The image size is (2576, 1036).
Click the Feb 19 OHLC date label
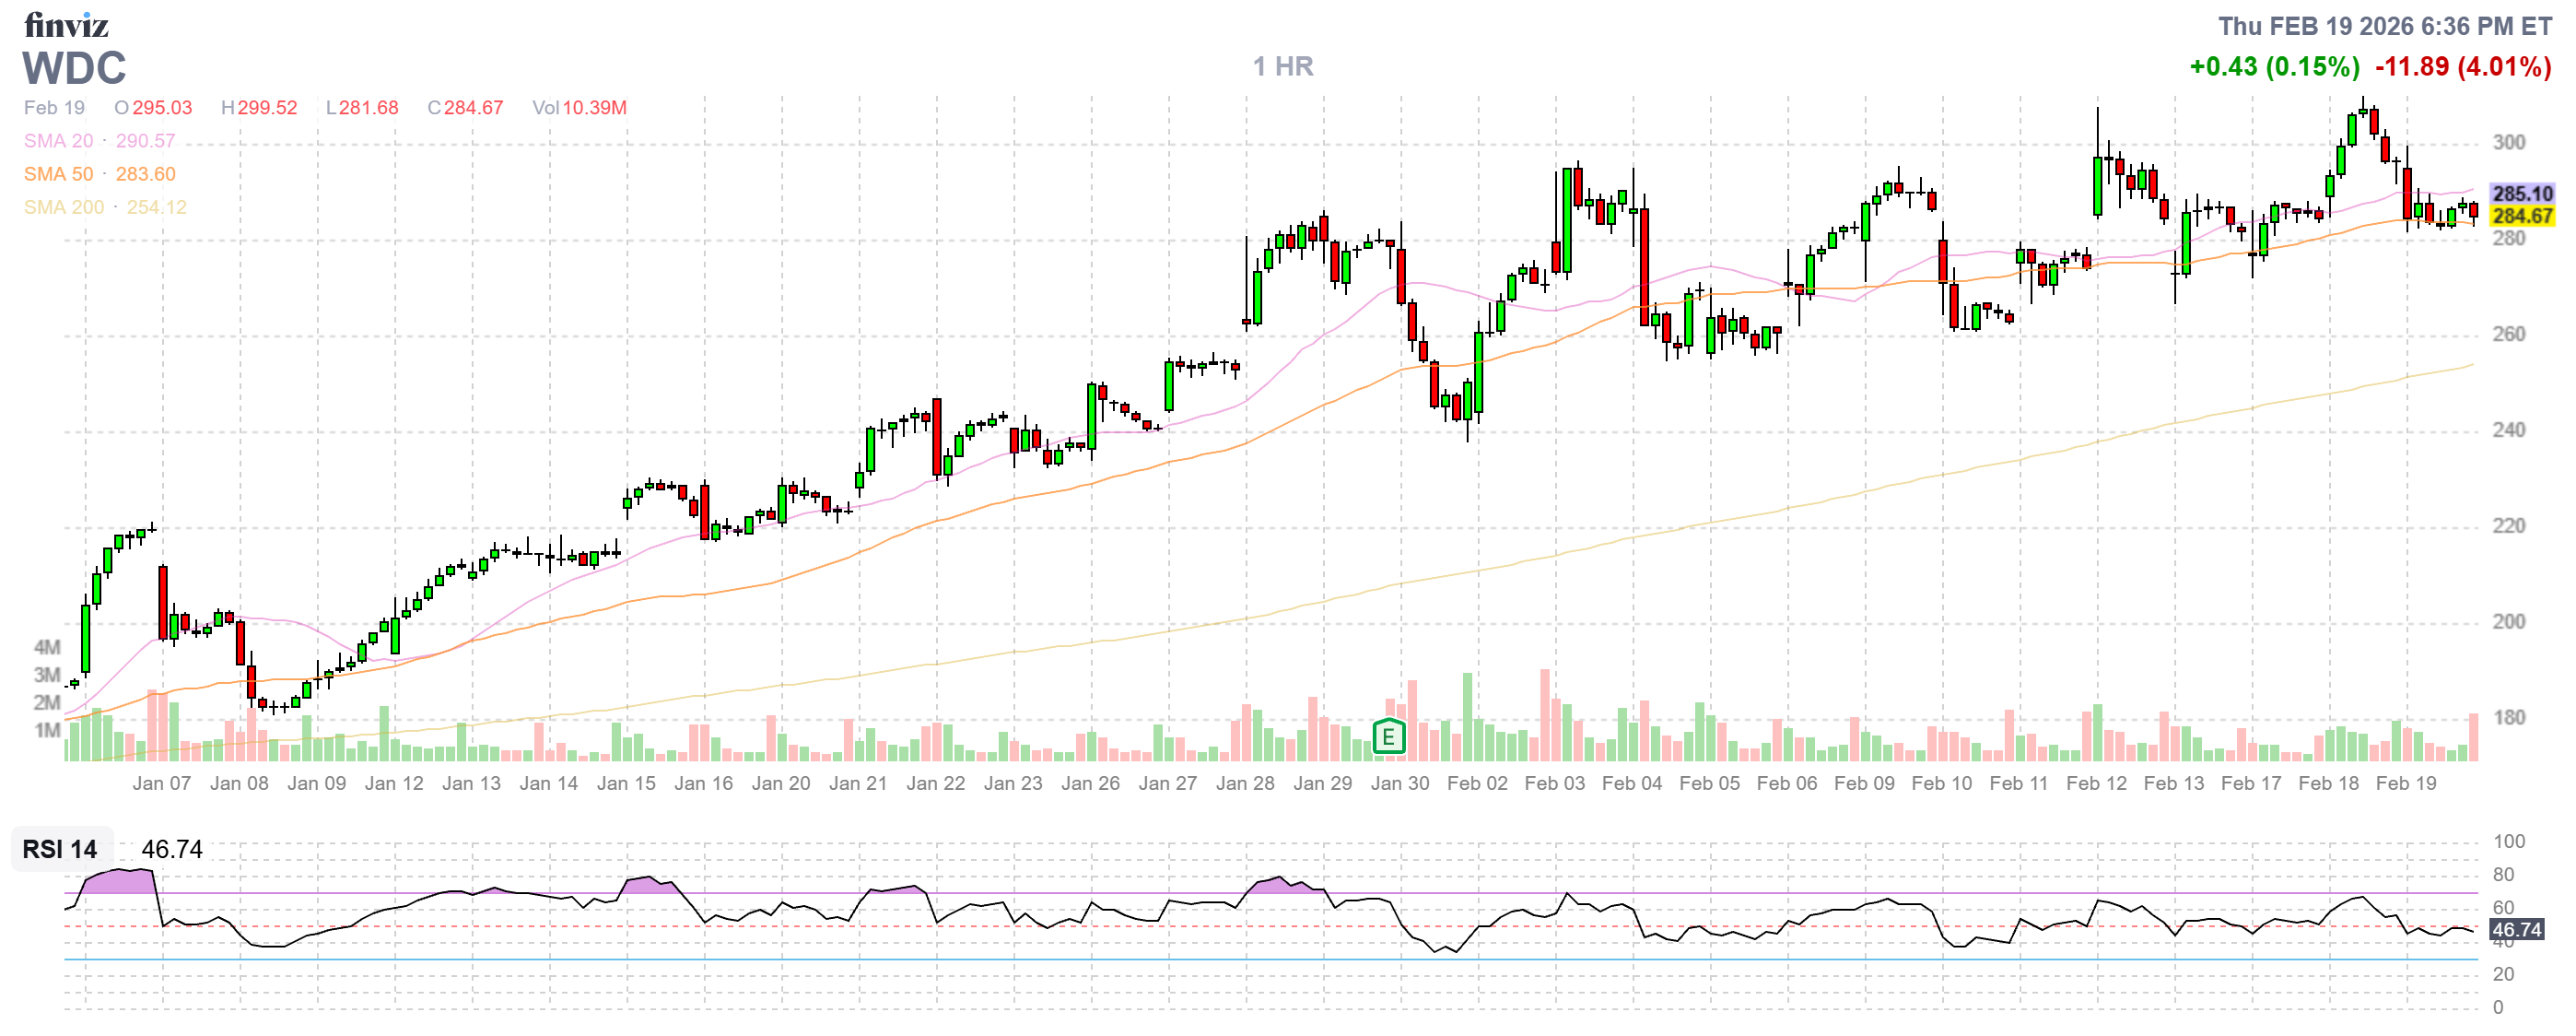54,107
